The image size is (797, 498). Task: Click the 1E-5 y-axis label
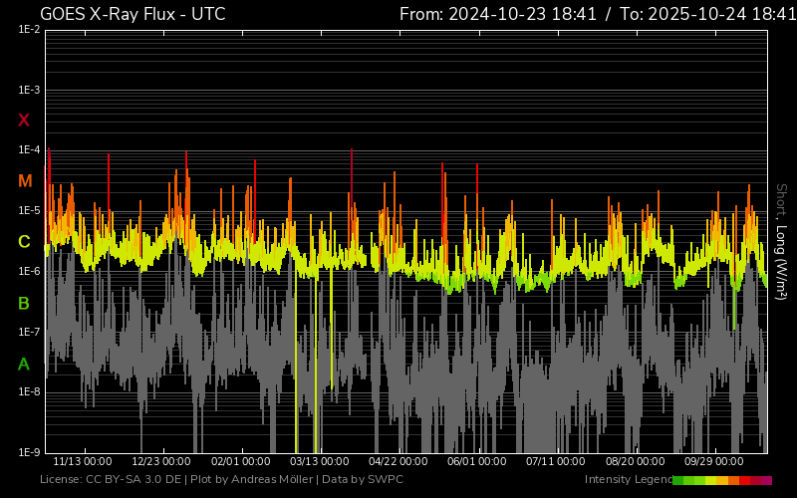click(x=29, y=211)
